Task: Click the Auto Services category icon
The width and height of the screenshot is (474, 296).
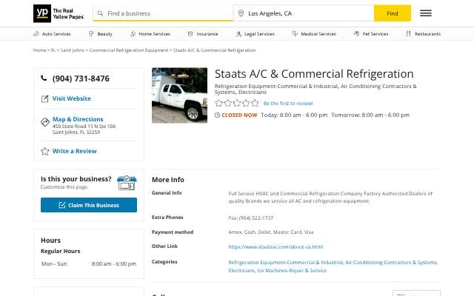Action: (36, 34)
